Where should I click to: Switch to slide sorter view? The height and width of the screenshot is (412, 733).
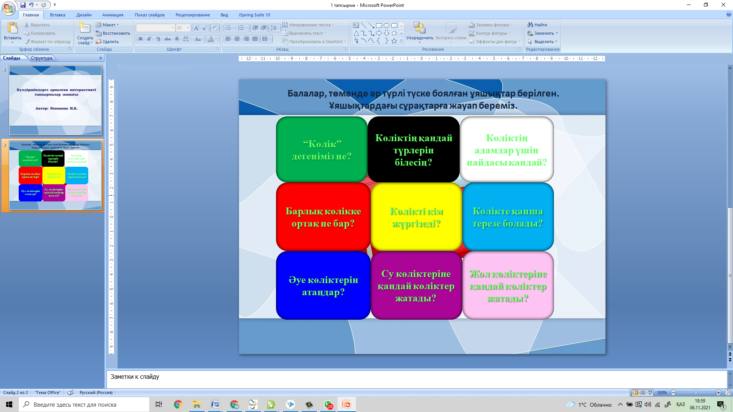[x=643, y=393]
